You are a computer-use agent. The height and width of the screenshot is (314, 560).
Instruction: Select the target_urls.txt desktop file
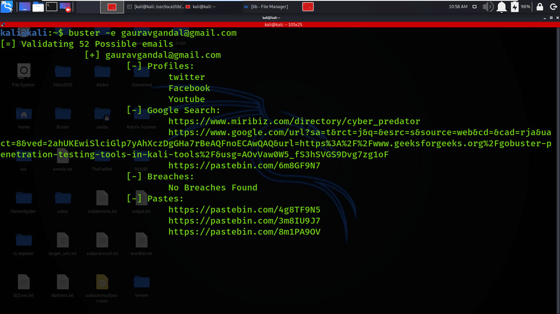click(x=63, y=244)
